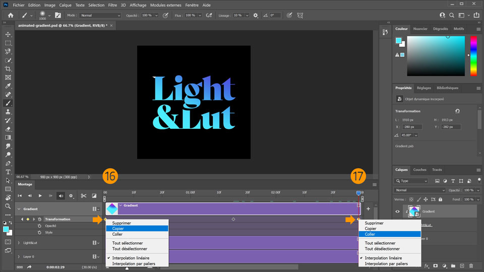Click the scissors split clip icon

coord(84,196)
